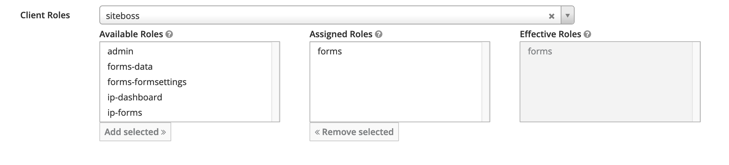
Task: Click the Assigned Roles list scrollbar
Action: [x=486, y=82]
